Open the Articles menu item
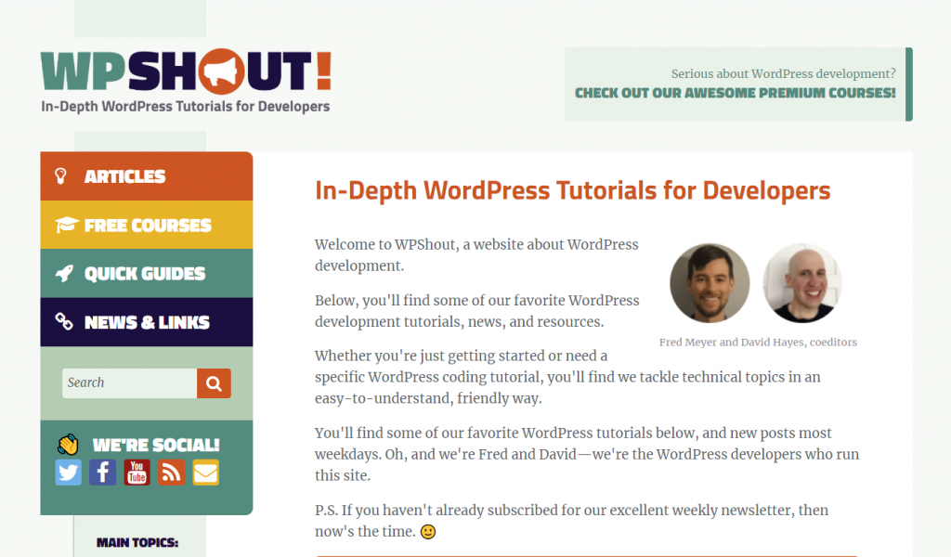Screen dimensions: 951x557 click(125, 176)
